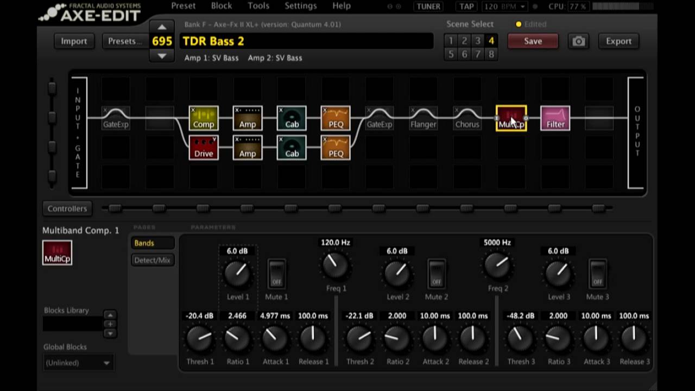Click the Level 3 knob
Image resolution: width=695 pixels, height=391 pixels.
pos(558,274)
